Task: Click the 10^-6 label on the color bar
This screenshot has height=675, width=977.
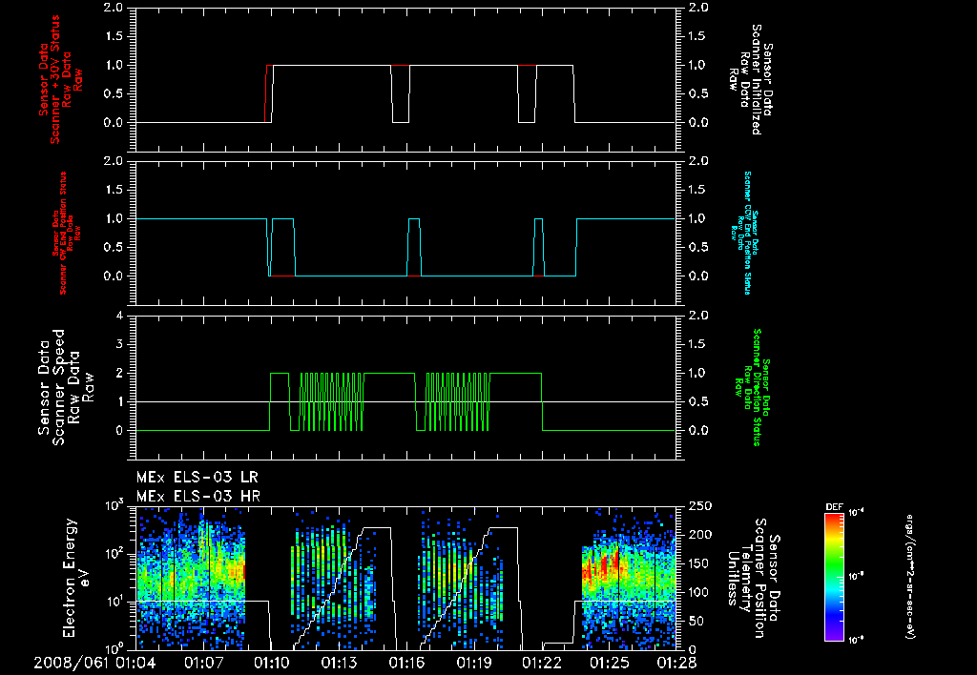Action: click(857, 639)
